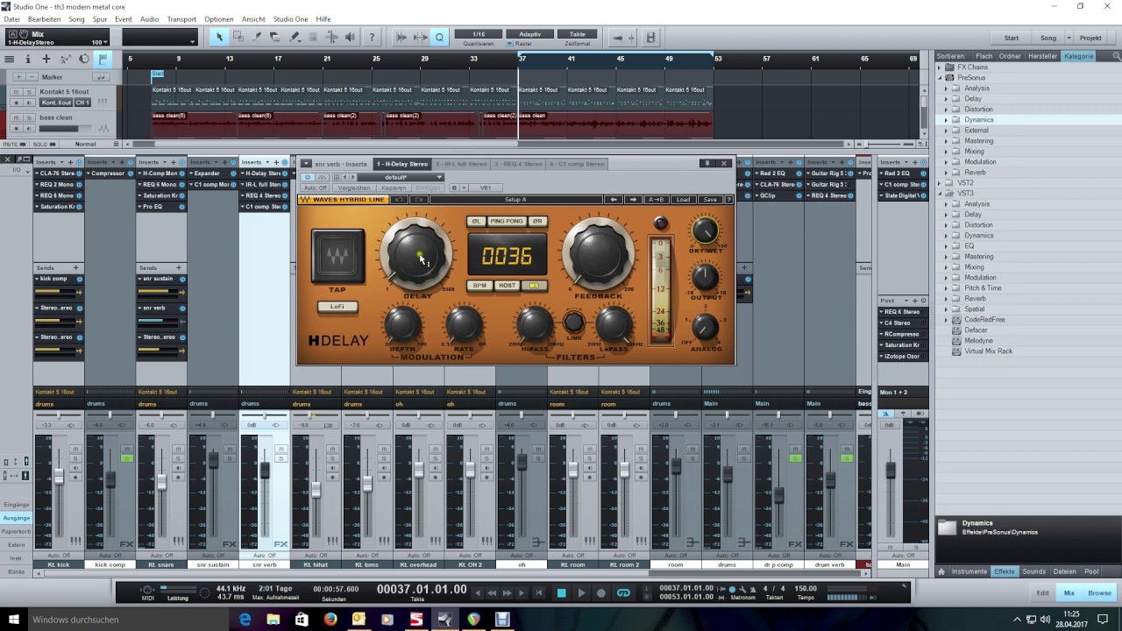Go to previous H-Delay preset arrow
1122x631 pixels.
[x=615, y=200]
